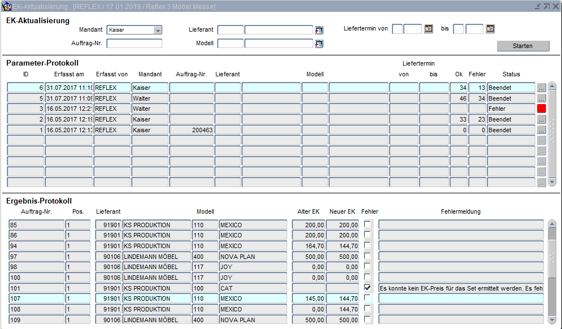Click the Auftrag-Nr. input field
The width and height of the screenshot is (562, 329).
coord(134,44)
